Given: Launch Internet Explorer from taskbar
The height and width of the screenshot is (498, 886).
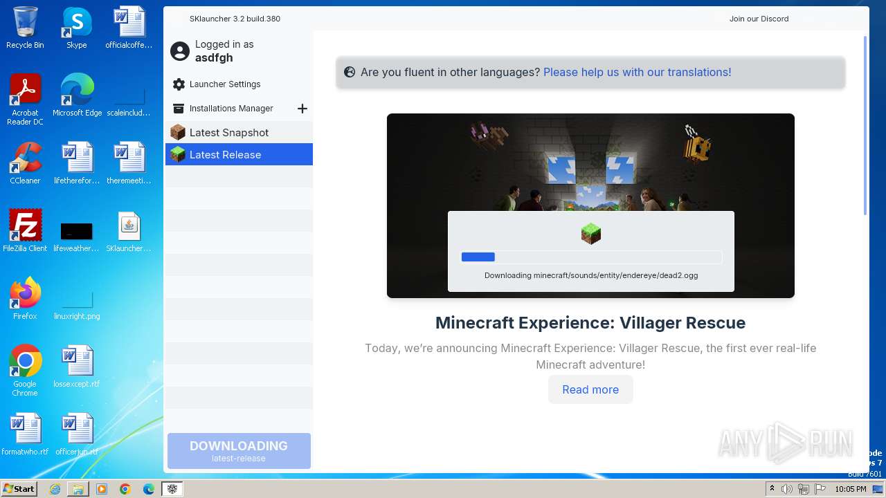Looking at the screenshot, I should 55,489.
